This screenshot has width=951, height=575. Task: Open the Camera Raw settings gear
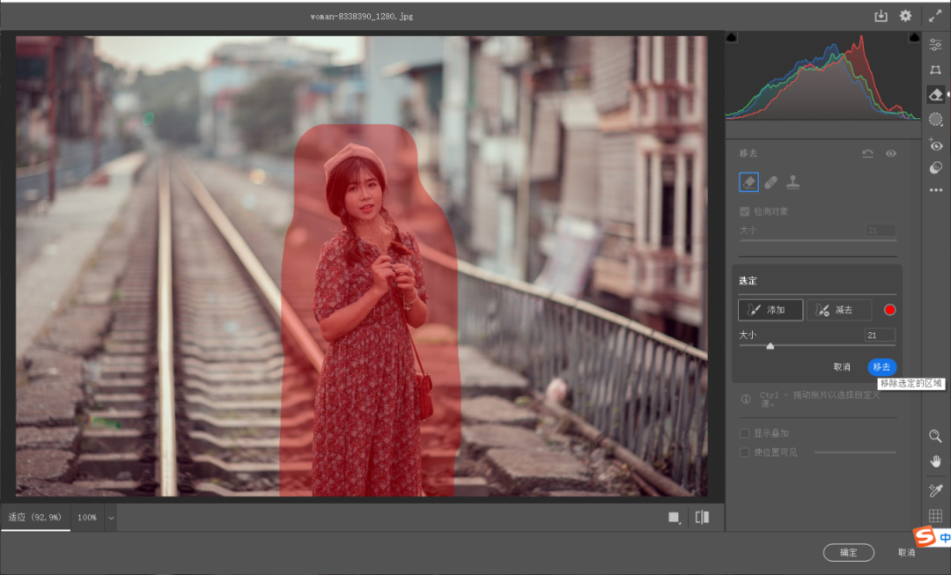click(905, 16)
